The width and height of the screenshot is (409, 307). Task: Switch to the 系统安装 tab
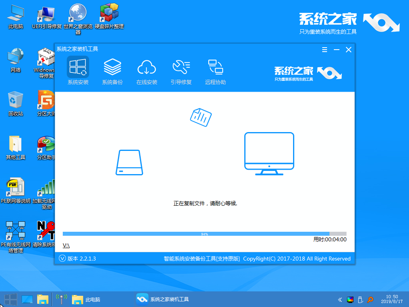[78, 71]
